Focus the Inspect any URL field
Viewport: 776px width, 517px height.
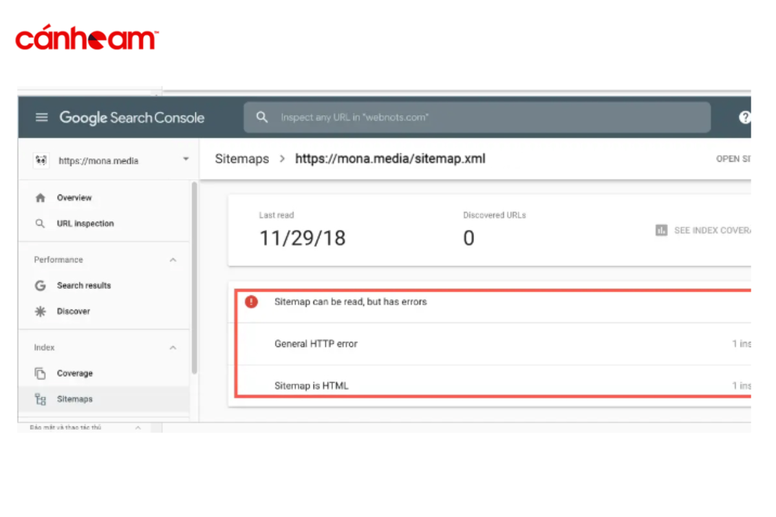(477, 118)
